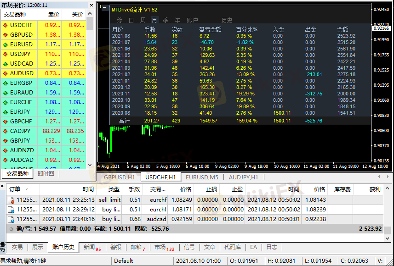
Task: Click the audcad order row icon
Action: pyautogui.click(x=11, y=219)
